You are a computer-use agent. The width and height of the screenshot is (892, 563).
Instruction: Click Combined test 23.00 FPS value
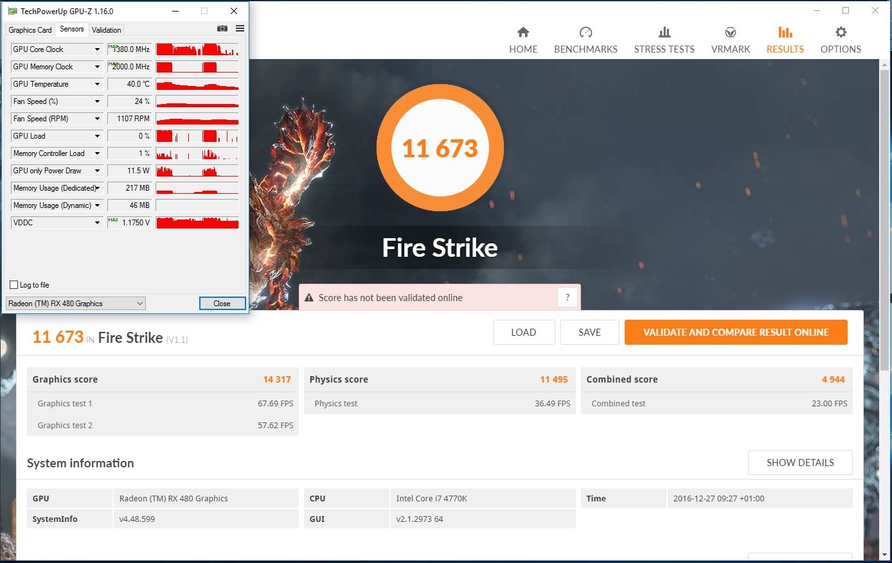coord(830,404)
